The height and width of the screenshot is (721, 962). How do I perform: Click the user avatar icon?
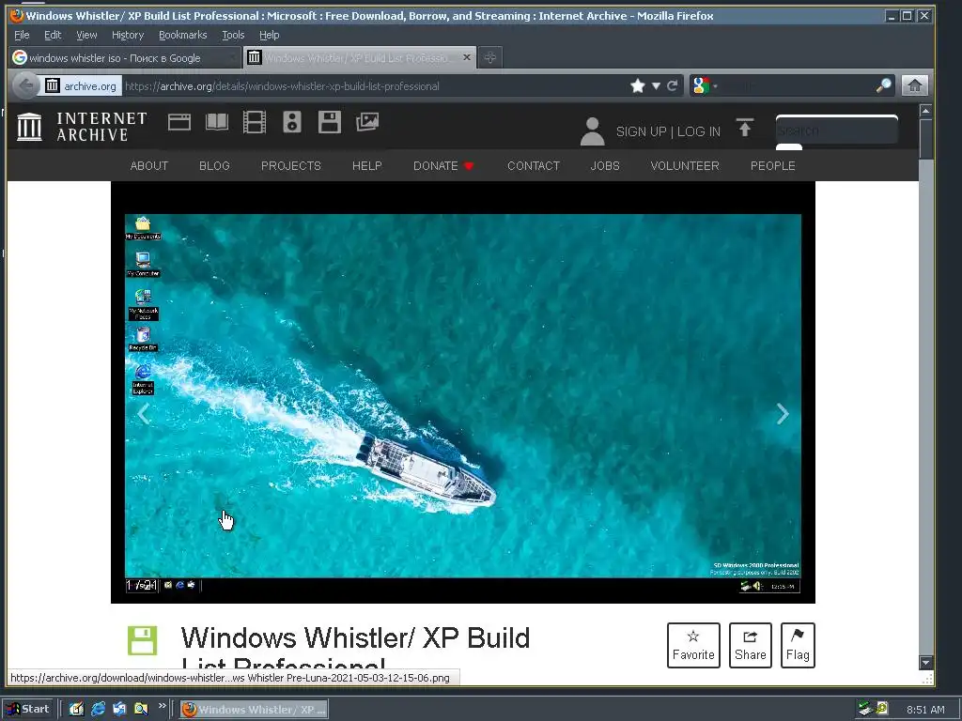point(592,131)
